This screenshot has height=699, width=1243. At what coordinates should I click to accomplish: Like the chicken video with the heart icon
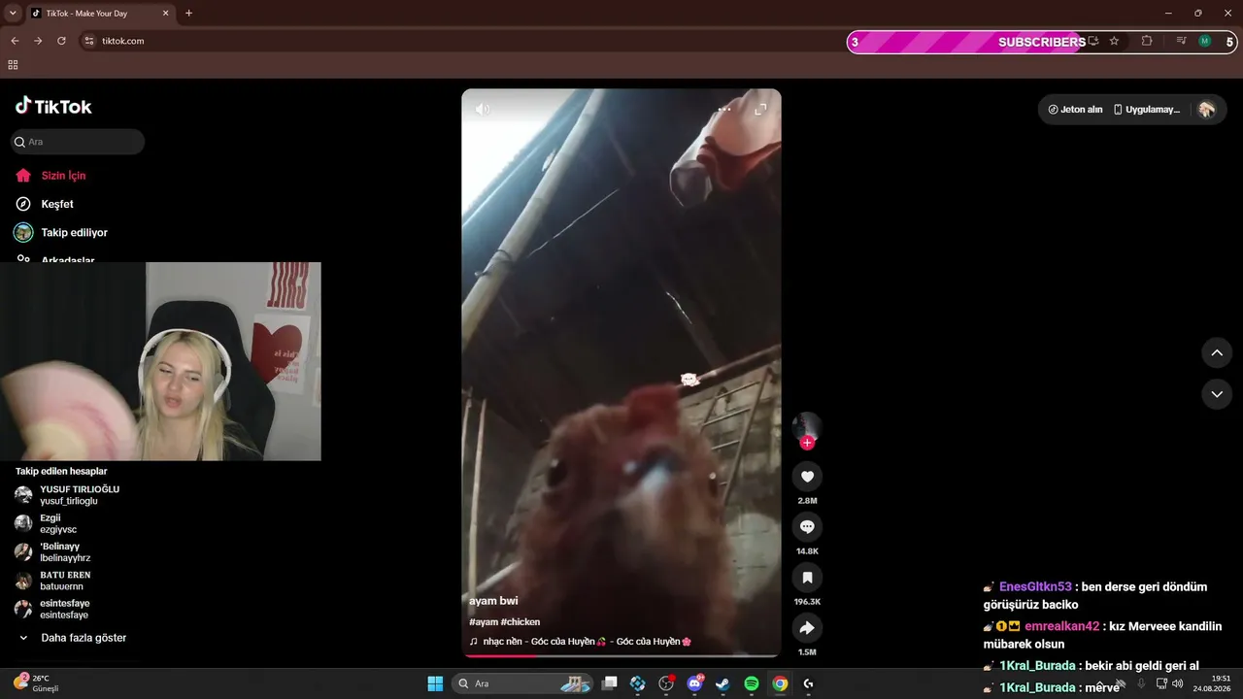pyautogui.click(x=807, y=477)
